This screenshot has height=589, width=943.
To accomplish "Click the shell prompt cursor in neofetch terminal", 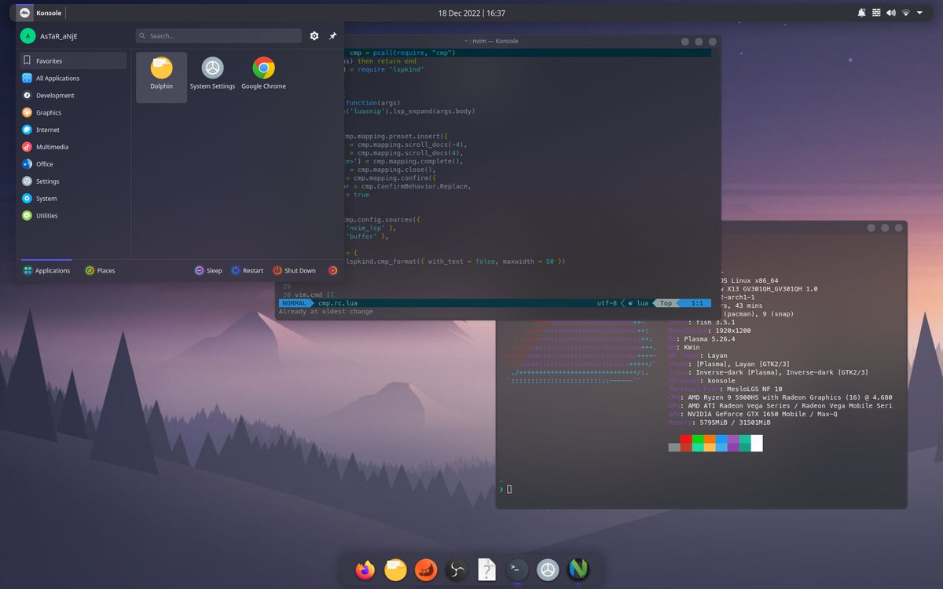I will 509,489.
